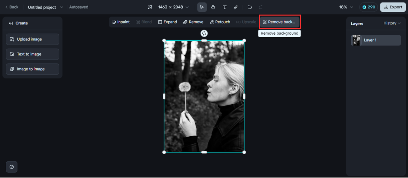This screenshot has width=408, height=178.
Task: Open Image to image generator
Action: [x=33, y=69]
